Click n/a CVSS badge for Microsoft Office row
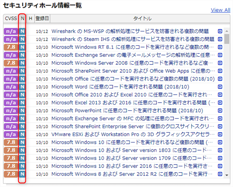This screenshot has width=233, height=187. (x=11, y=79)
